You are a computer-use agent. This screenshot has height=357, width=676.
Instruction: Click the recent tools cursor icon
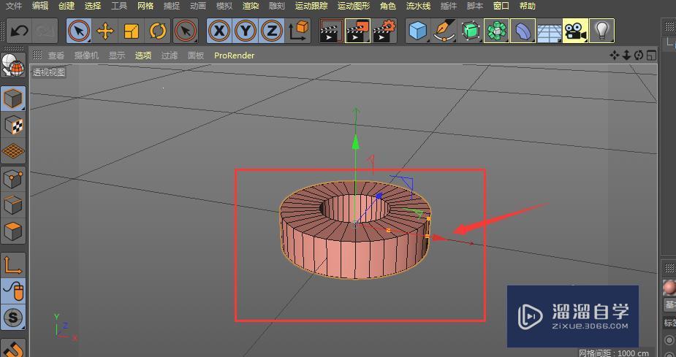[186, 31]
